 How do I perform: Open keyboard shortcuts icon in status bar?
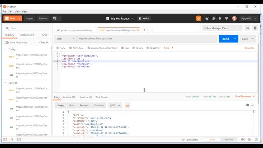(249, 139)
